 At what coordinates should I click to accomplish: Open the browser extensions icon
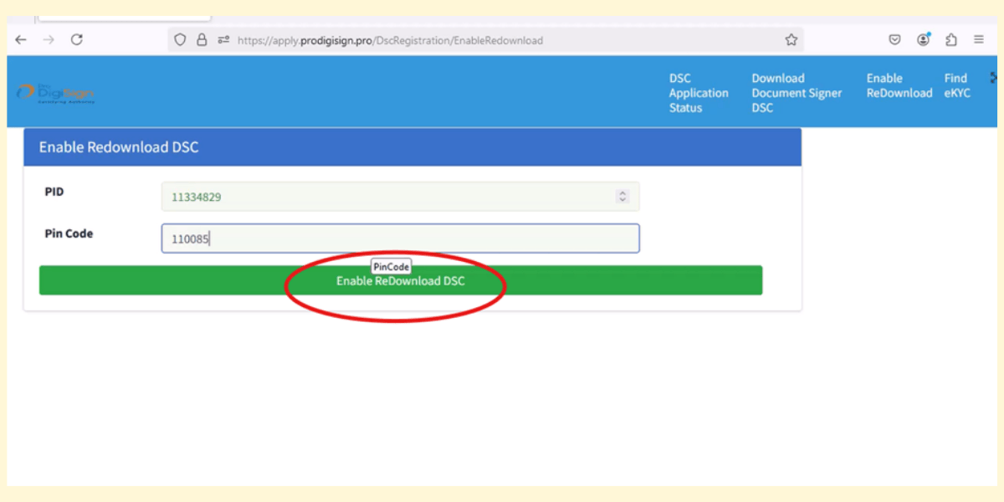(x=951, y=39)
